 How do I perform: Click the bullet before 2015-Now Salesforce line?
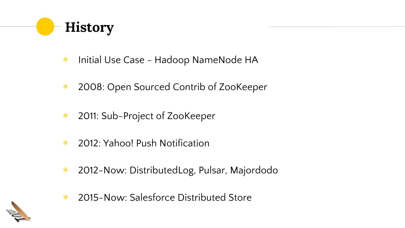[66, 197]
